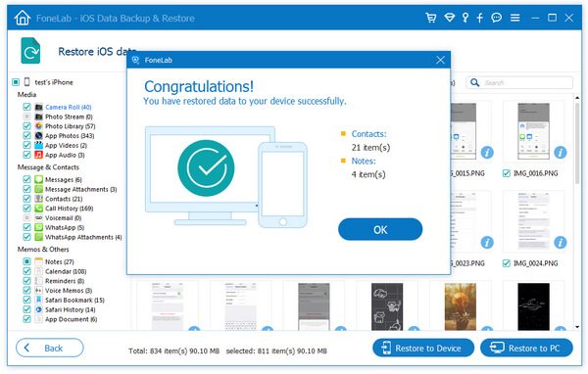Select Contacts (21) in the sidebar
Screen dimensions: 588x374
[x=64, y=199]
